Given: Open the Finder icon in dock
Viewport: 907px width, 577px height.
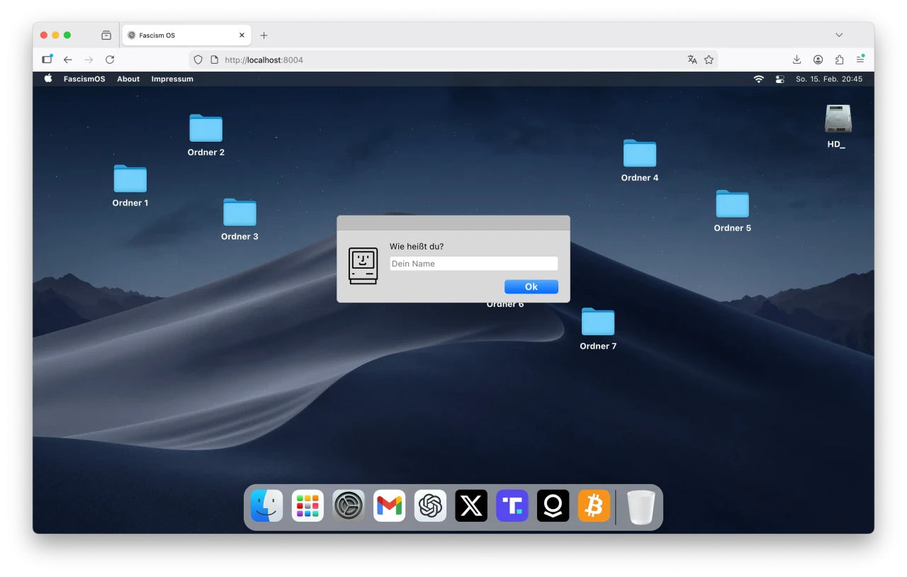Looking at the screenshot, I should click(x=267, y=506).
